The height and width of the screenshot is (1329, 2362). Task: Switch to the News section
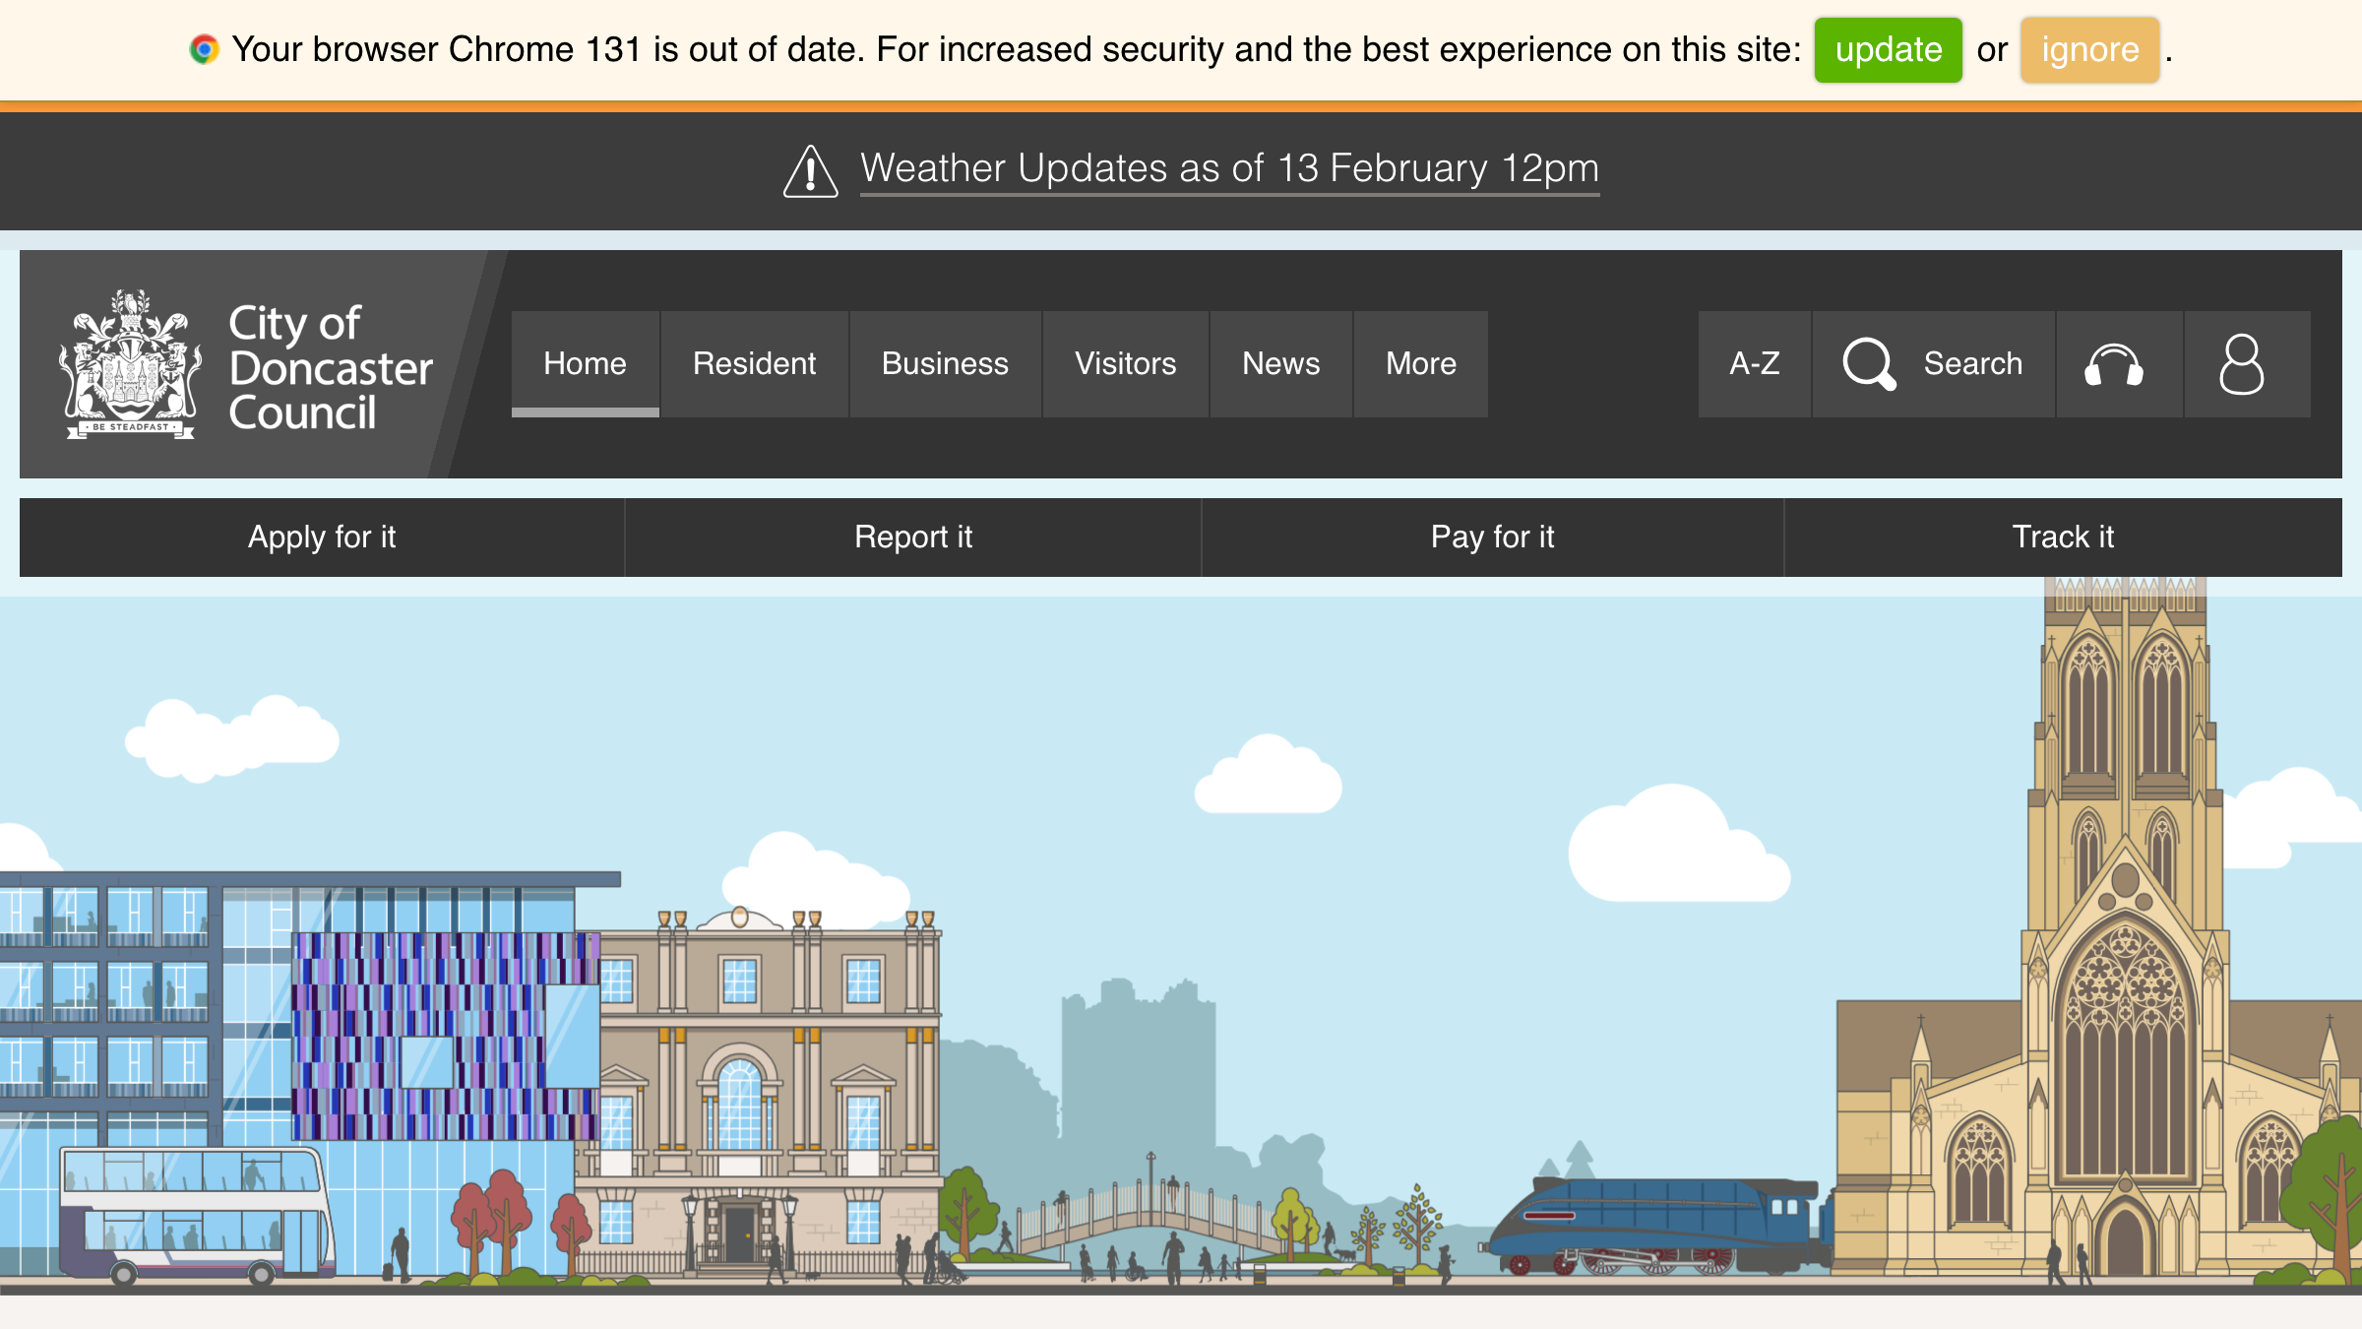1280,363
